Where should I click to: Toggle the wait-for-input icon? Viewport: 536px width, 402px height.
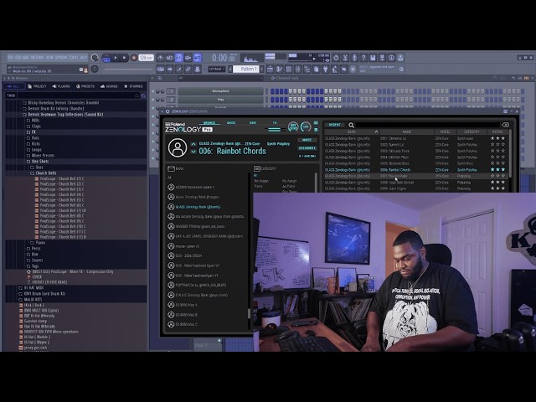tap(169, 58)
